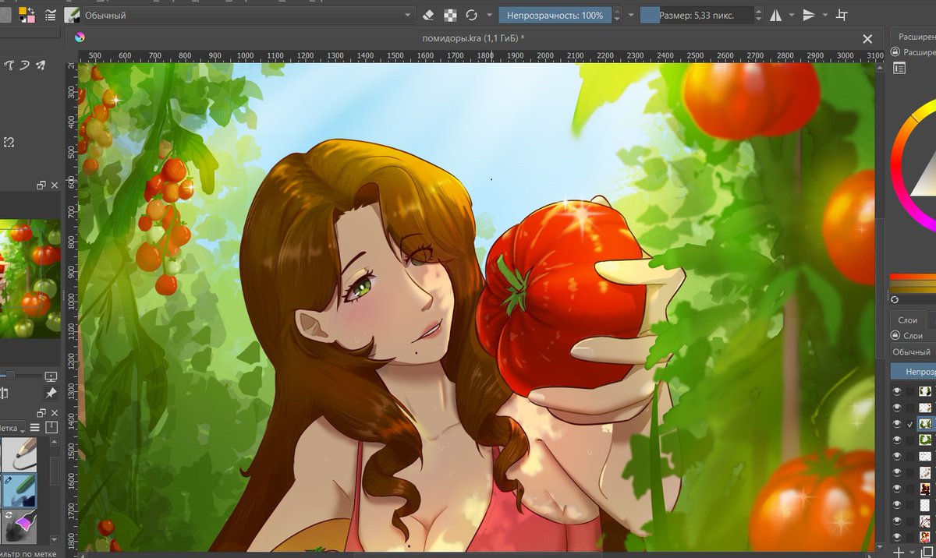Step the brush opacity spinner arrows
Screen dimensions: 936x558
pos(618,15)
